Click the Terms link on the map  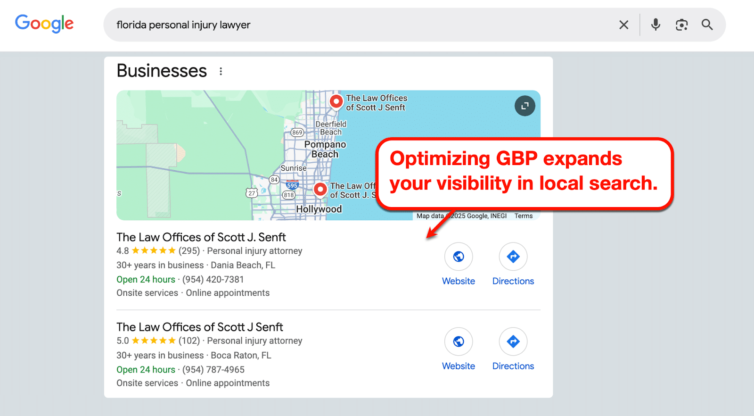524,216
